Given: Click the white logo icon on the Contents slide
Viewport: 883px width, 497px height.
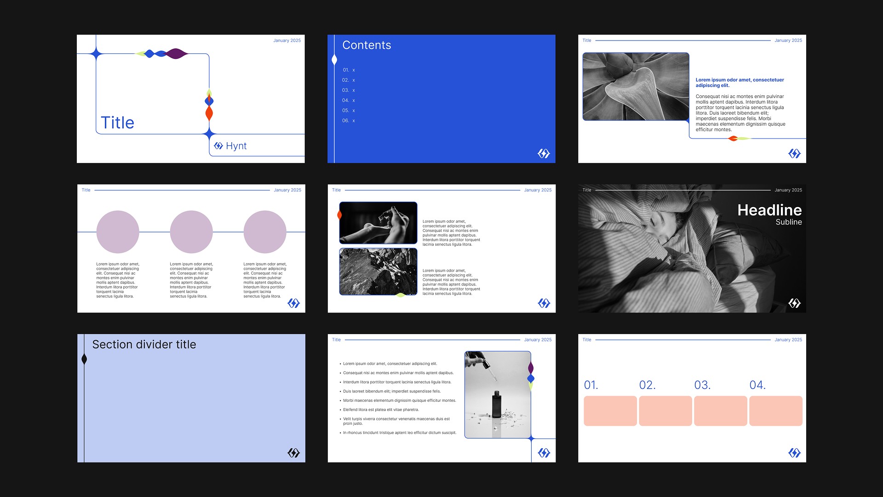Looking at the screenshot, I should pos(544,153).
